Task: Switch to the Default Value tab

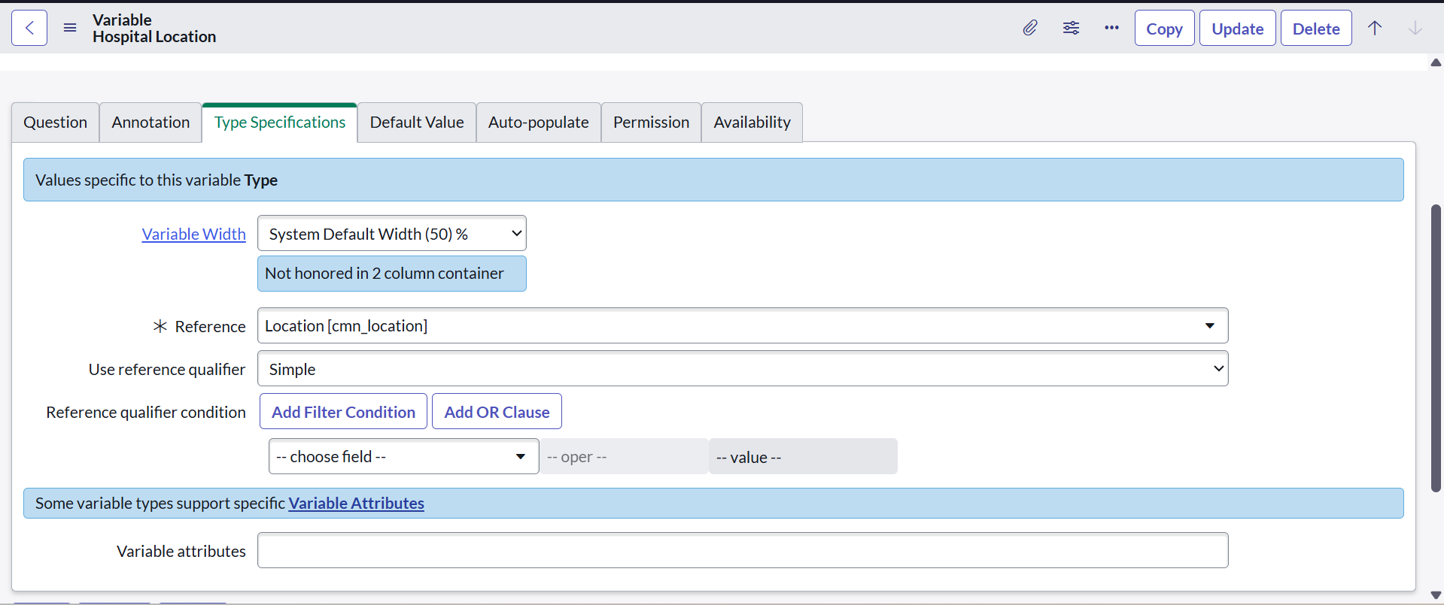Action: (x=417, y=123)
